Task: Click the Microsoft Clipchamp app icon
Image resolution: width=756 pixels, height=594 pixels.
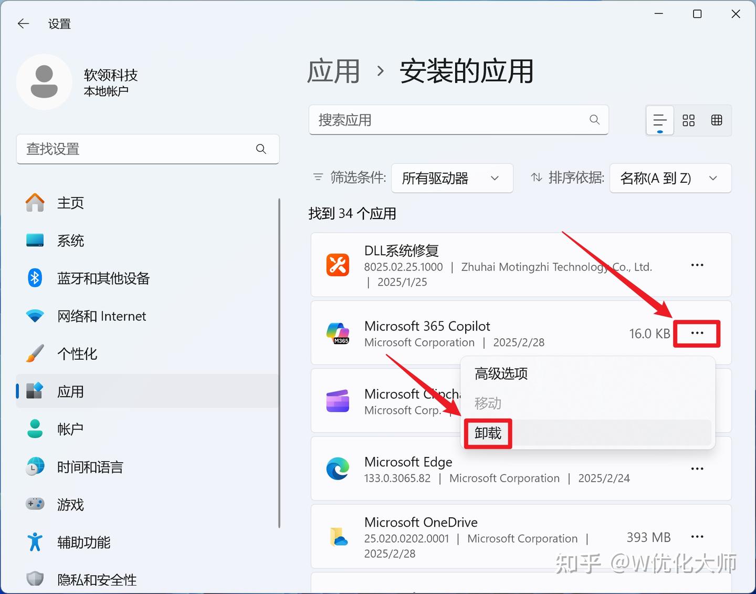Action: click(338, 401)
